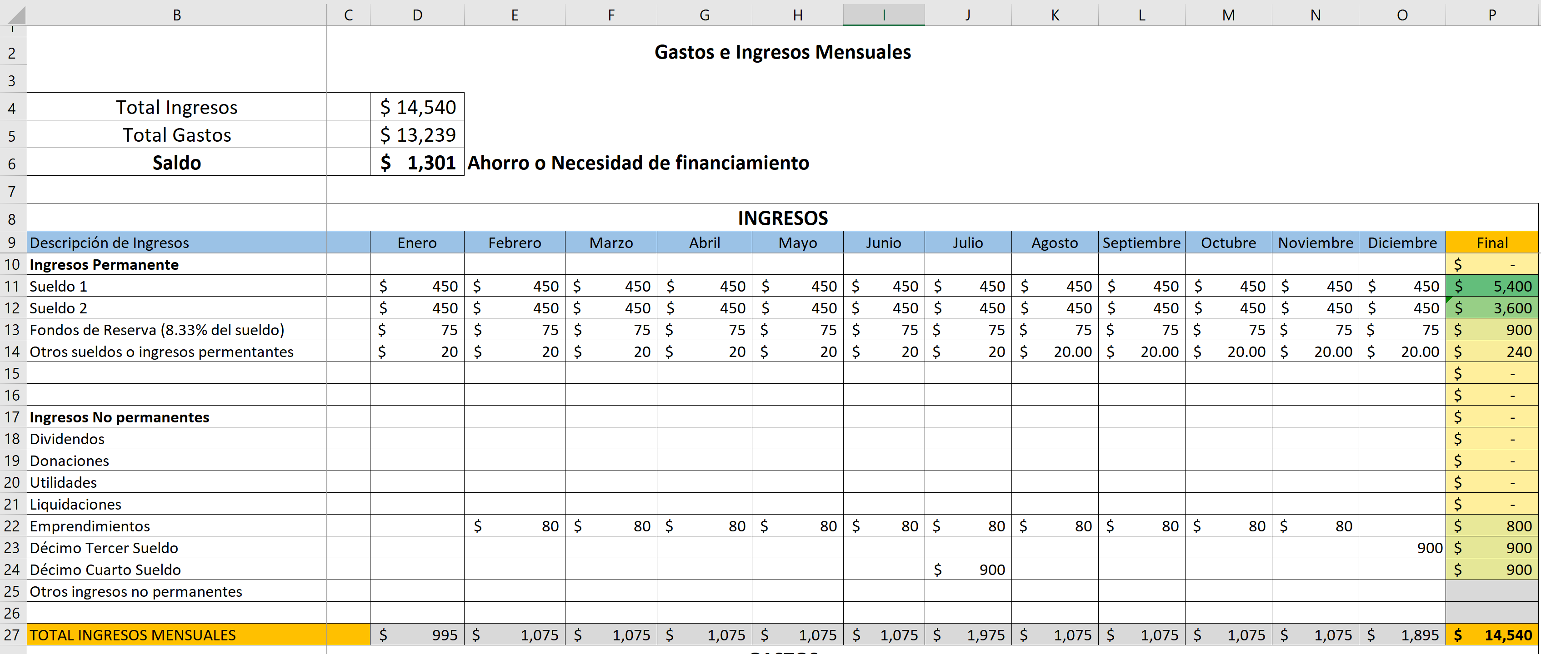
Task: Select the 'Gastos e Ingresos Mensuales' title cell
Action: pos(782,52)
